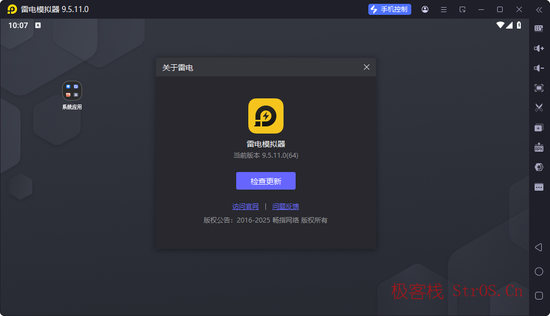Click the mini window mode icon
Screen dimensions: 550x316
point(462,9)
